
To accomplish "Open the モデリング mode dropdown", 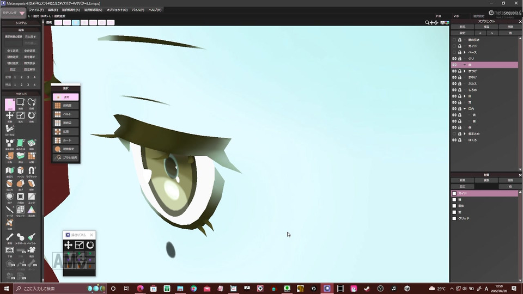I will click(14, 13).
